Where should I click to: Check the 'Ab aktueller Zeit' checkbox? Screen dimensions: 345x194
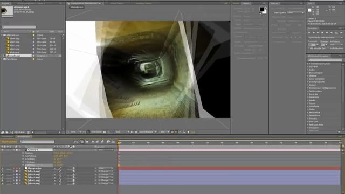coord(308,48)
